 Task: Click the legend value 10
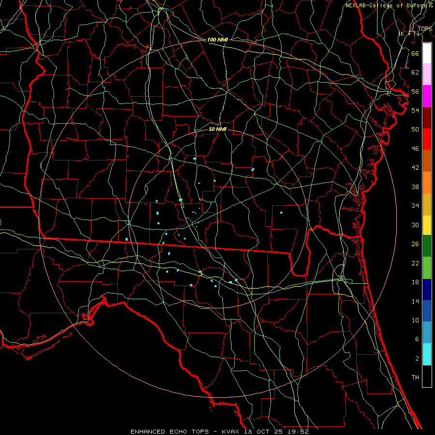coord(415,320)
